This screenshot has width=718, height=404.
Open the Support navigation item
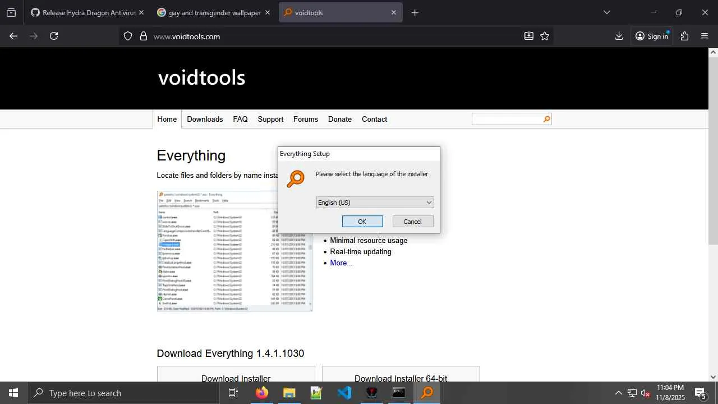tap(270, 119)
